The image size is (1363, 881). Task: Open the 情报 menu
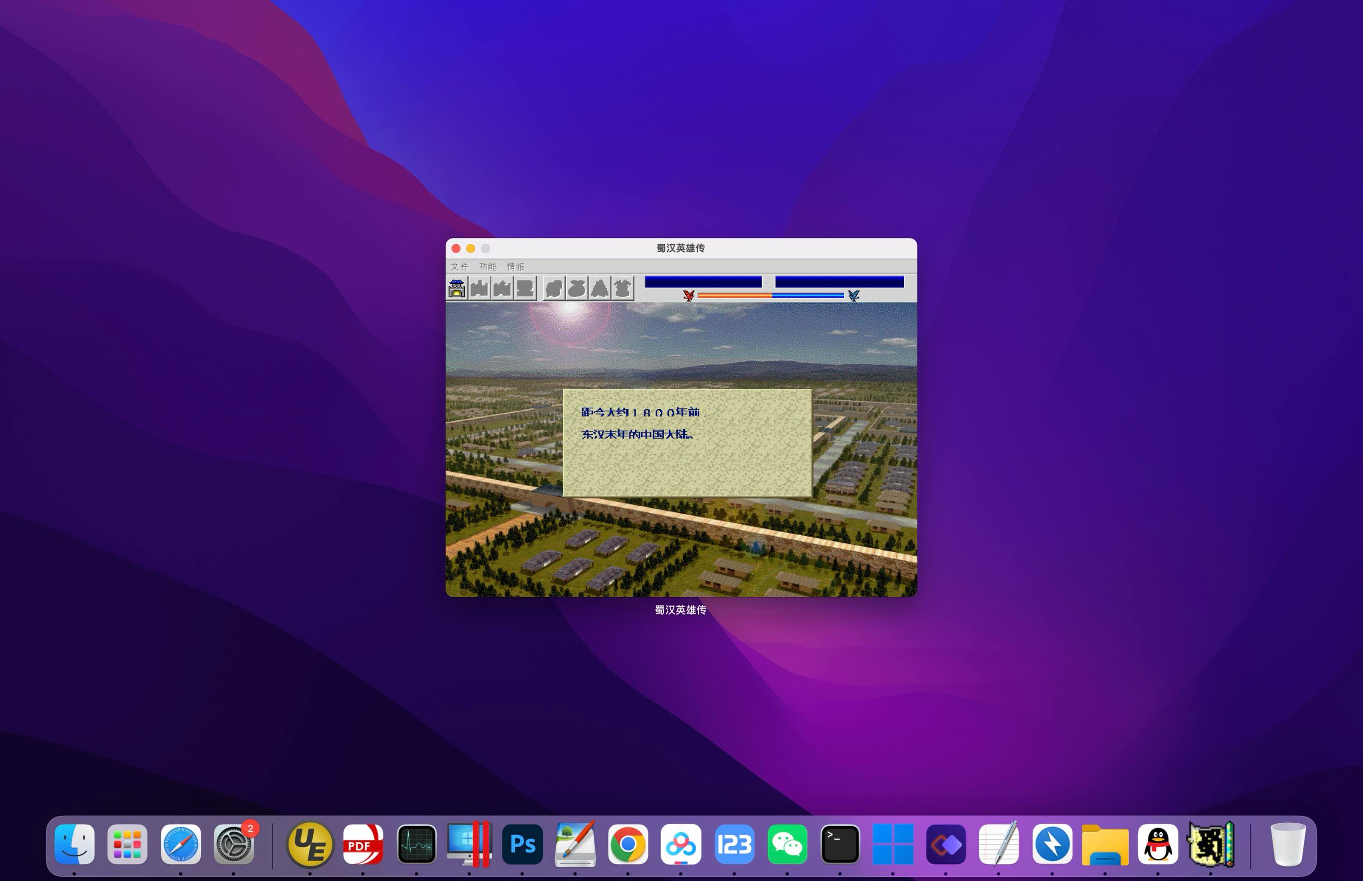click(x=515, y=266)
